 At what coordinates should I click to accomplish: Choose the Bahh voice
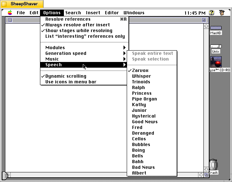[152, 162]
